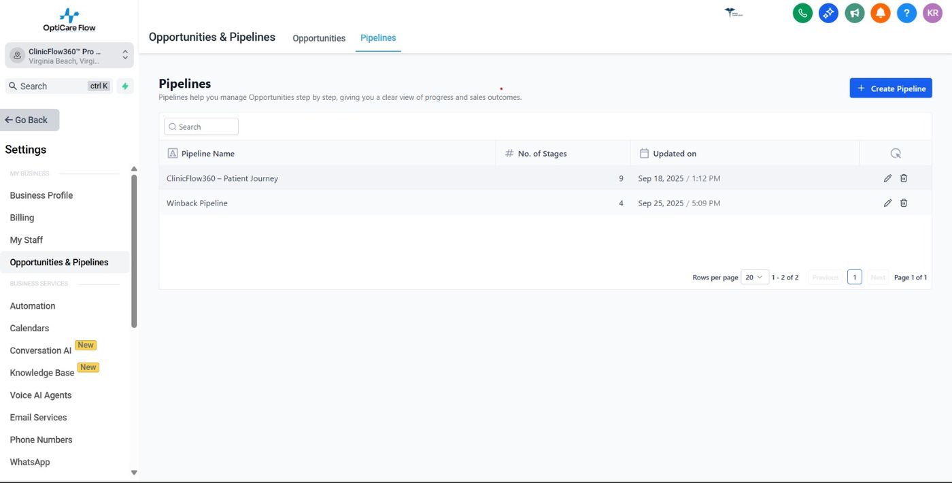952x483 pixels.
Task: Delete the Winback Pipeline via trash icon
Action: pyautogui.click(x=904, y=203)
